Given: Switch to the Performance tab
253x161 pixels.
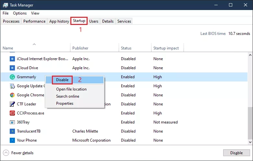Looking at the screenshot, I should [34, 21].
